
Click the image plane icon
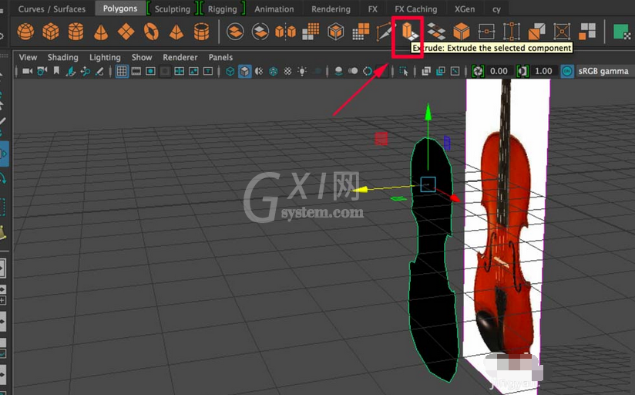pyautogui.click(x=71, y=72)
